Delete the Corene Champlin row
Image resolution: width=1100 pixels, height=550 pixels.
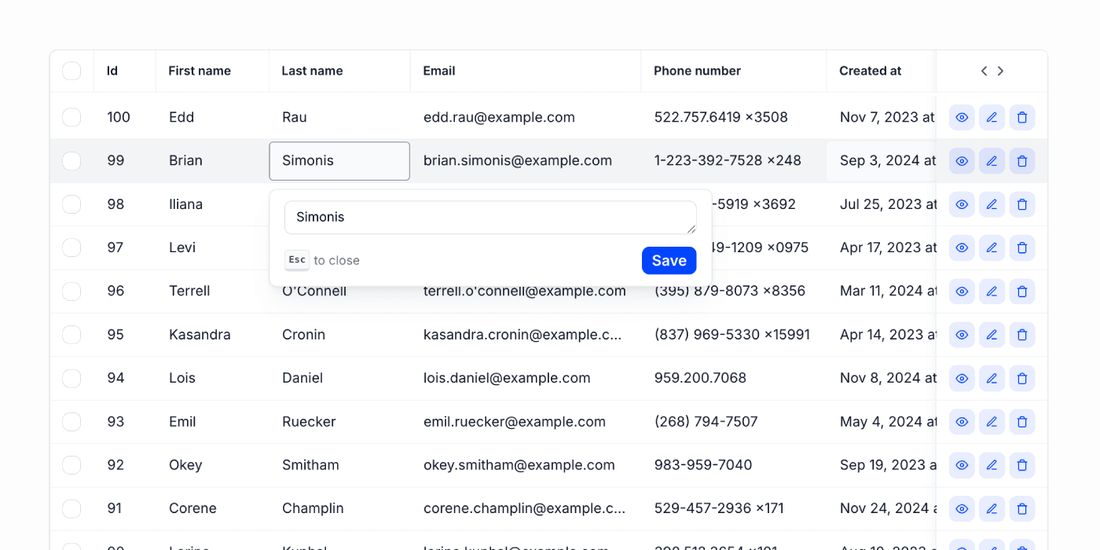[1022, 509]
